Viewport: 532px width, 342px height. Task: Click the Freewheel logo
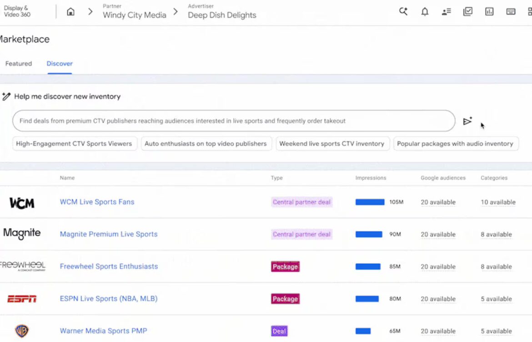point(22,266)
